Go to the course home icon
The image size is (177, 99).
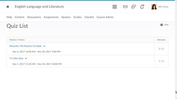tap(8, 7)
